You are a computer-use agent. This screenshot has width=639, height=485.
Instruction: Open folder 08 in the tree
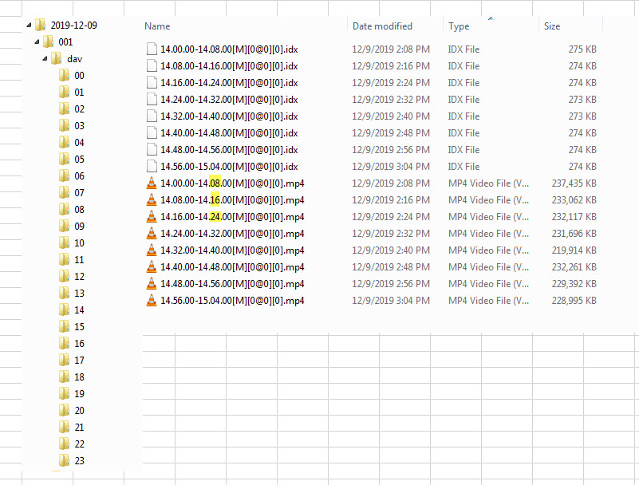tap(79, 210)
